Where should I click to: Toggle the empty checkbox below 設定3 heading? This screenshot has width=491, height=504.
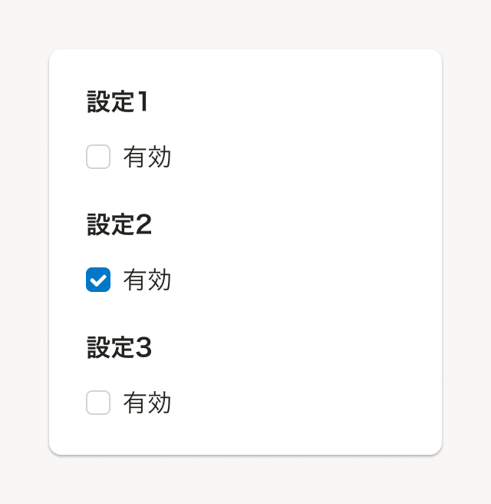pos(98,403)
